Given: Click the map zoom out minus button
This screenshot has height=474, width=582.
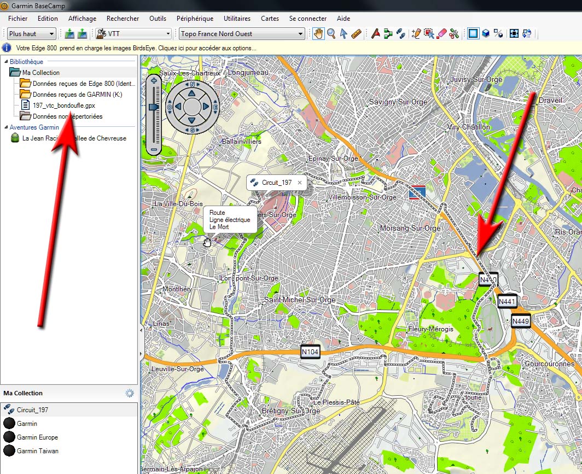Looking at the screenshot, I should click(154, 149).
